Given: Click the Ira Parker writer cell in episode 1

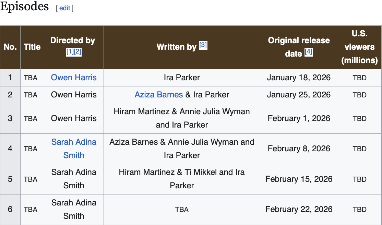Looking at the screenshot, I should [x=182, y=78].
